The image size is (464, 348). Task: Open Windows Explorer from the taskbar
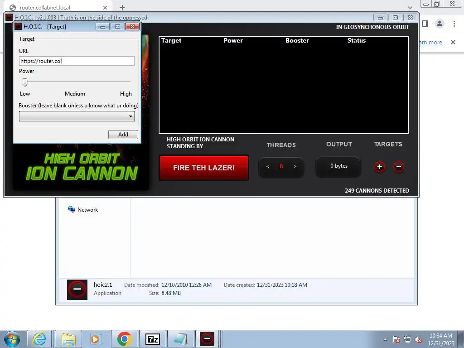(68, 339)
